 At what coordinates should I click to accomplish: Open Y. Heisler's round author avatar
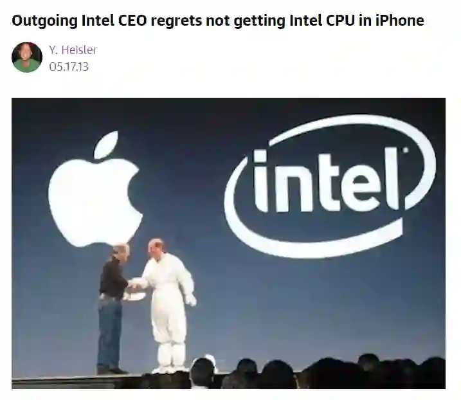tap(27, 57)
